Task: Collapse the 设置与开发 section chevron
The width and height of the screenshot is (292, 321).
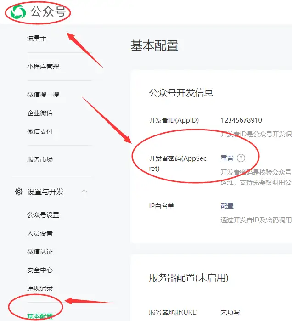Action: click(x=84, y=191)
